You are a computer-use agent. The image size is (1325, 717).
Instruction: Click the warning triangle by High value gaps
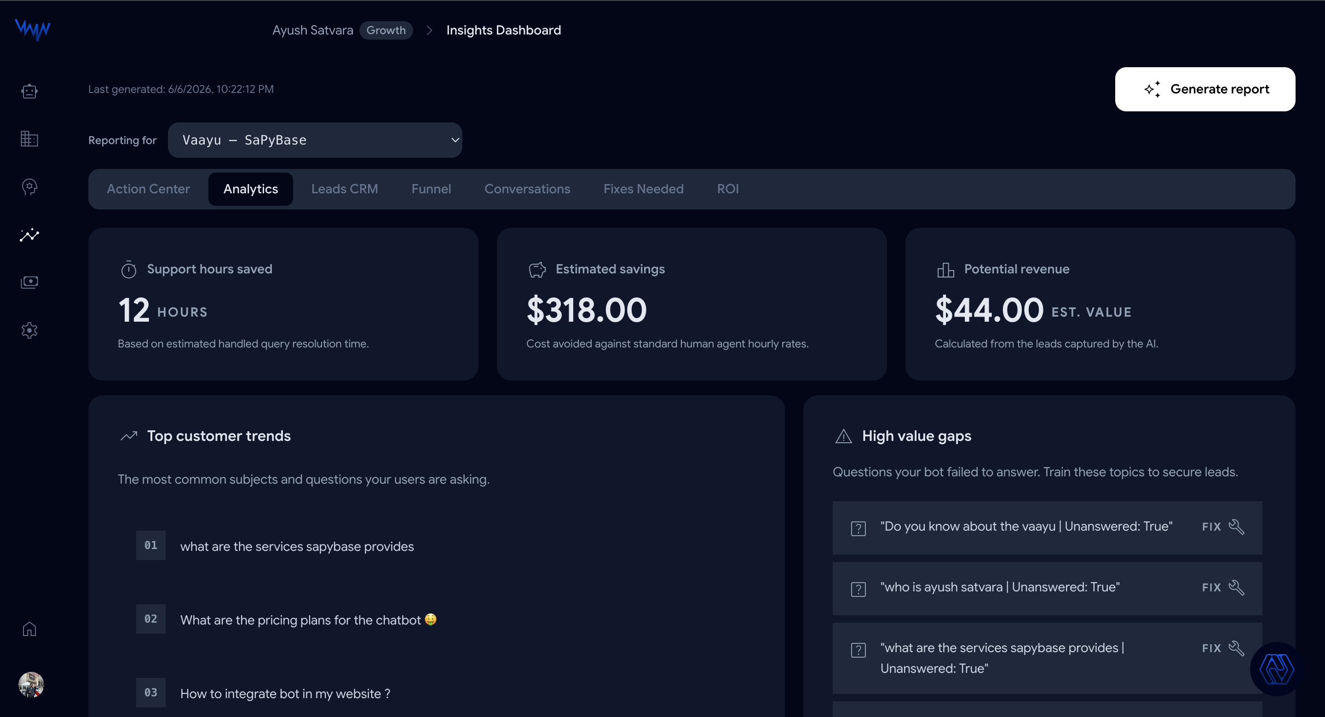click(844, 436)
